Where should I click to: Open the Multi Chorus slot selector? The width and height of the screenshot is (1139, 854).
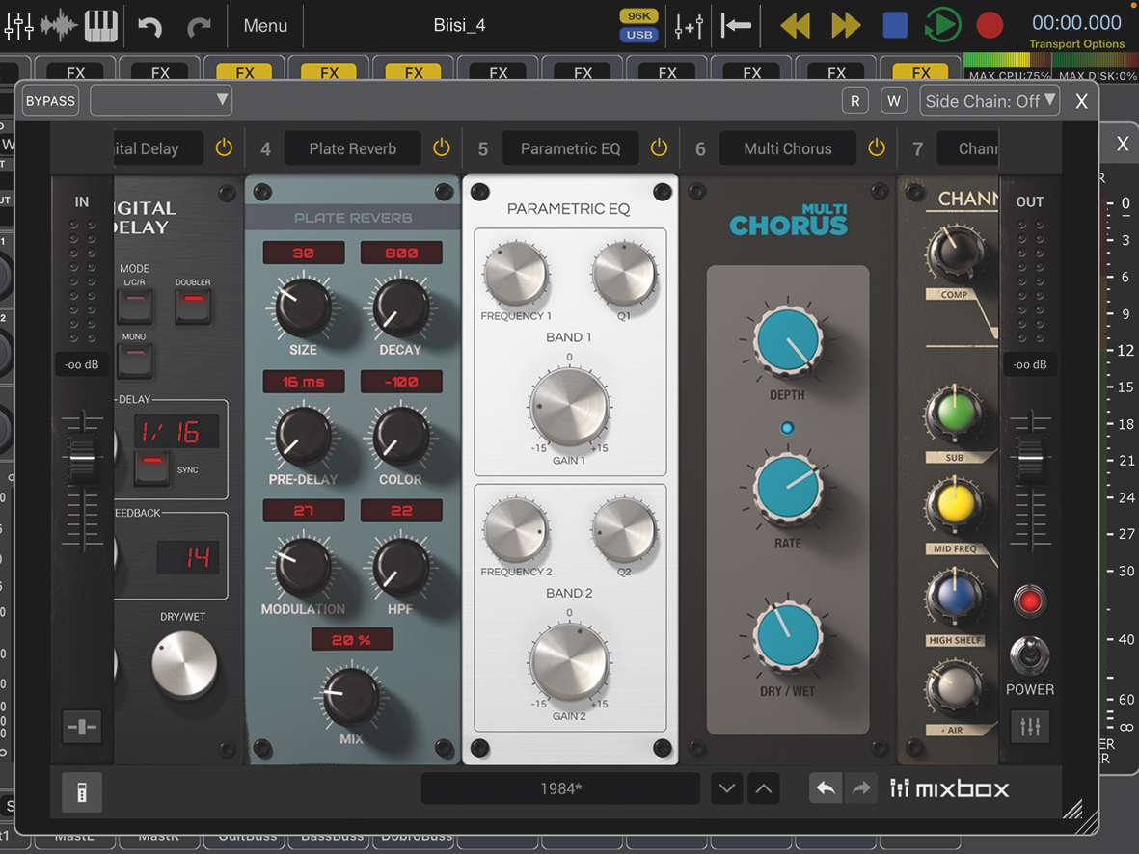coord(787,148)
